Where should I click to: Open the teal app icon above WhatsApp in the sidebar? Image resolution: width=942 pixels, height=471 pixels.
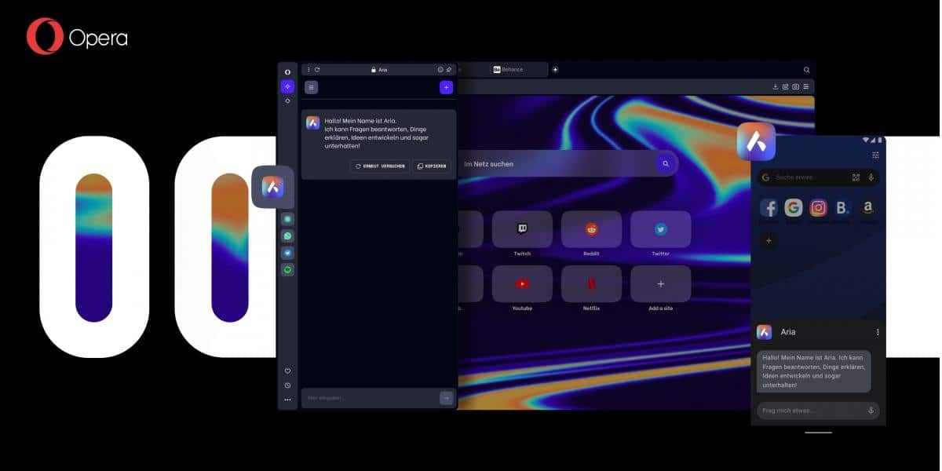coord(287,219)
